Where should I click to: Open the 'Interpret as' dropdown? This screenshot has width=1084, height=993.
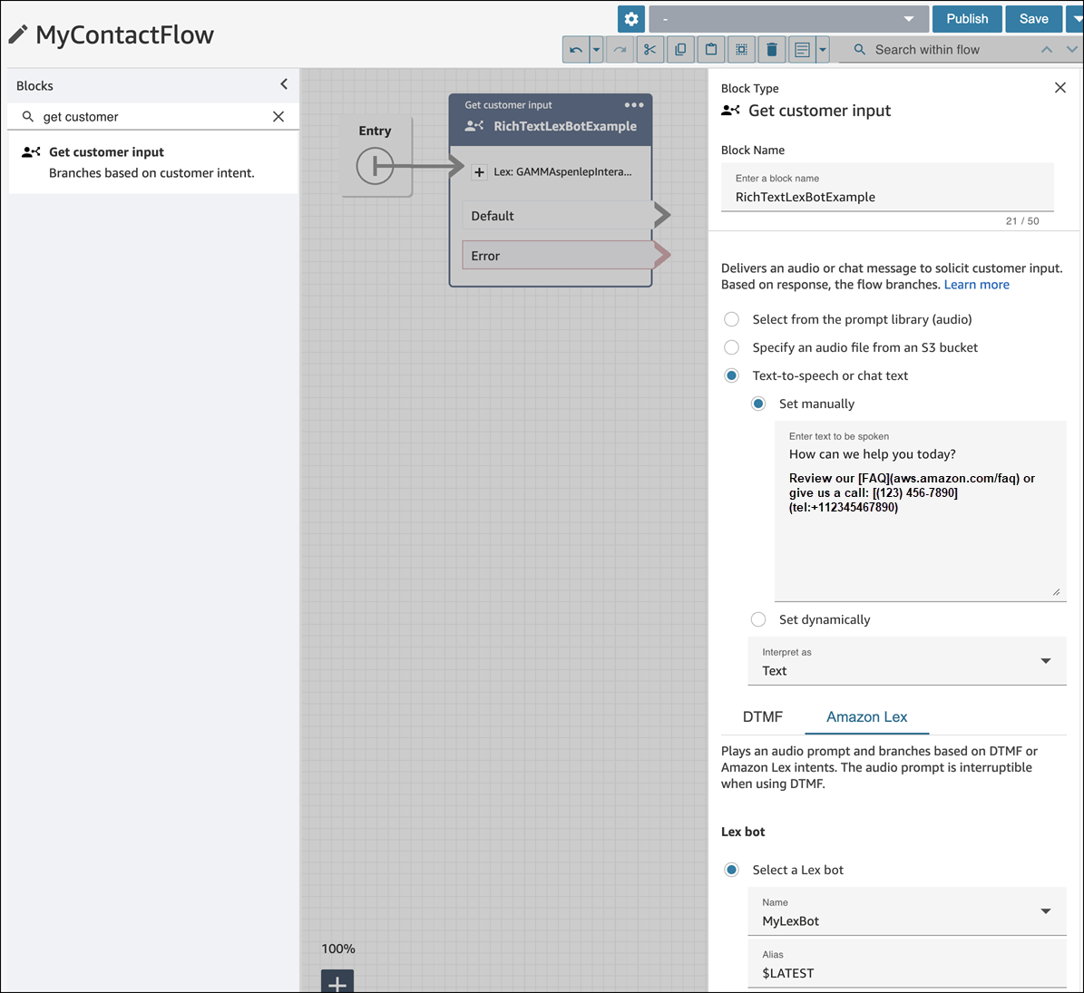(907, 662)
